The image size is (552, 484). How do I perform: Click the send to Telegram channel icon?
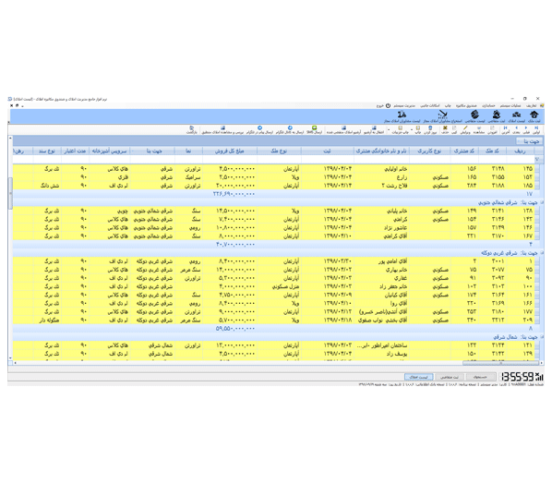click(x=290, y=127)
